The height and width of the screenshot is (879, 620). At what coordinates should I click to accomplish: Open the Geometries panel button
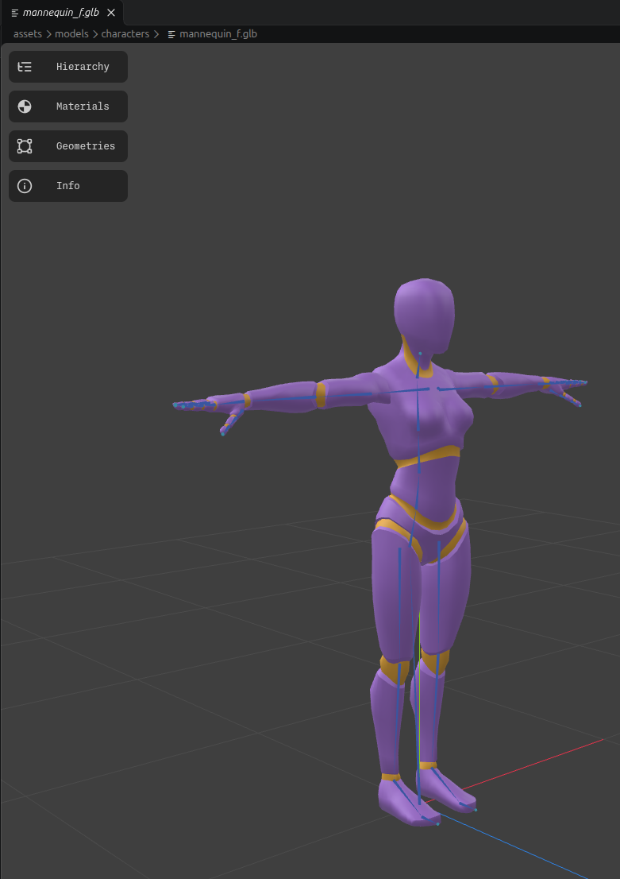coord(68,146)
